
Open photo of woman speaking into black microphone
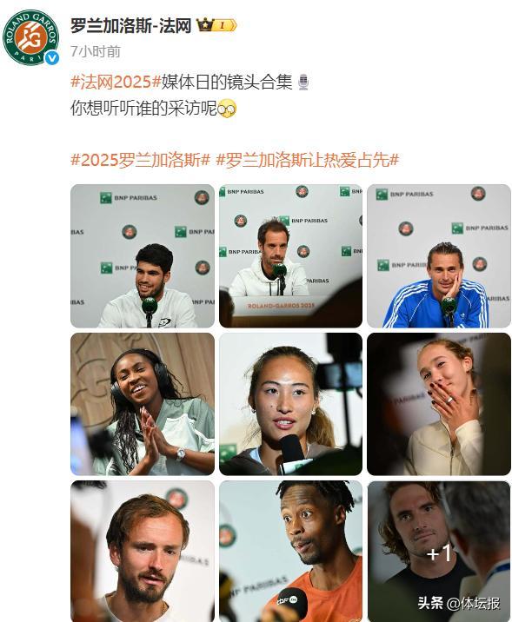290,404
